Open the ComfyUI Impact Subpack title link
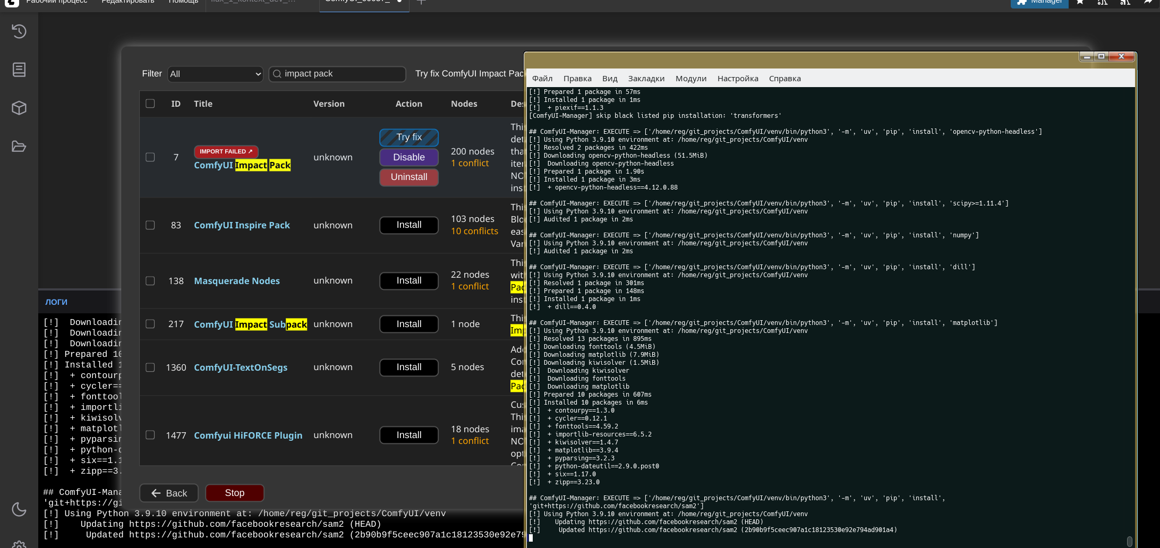This screenshot has width=1160, height=548. (250, 324)
